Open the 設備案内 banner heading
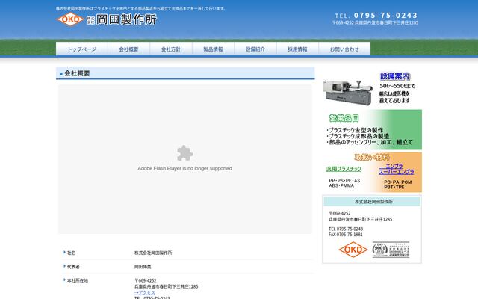This screenshot has width=478, height=299. click(x=395, y=76)
